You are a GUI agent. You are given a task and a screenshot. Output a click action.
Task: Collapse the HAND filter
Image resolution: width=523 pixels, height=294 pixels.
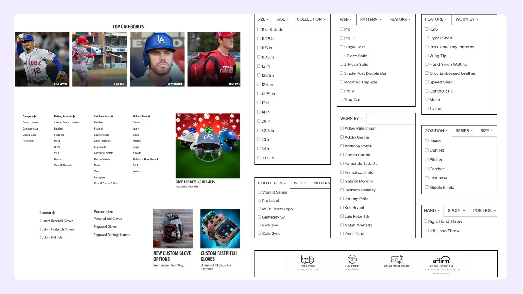pos(432,211)
